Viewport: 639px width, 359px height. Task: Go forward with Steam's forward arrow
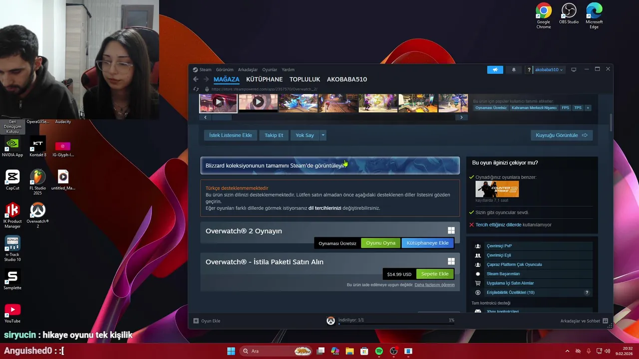206,79
